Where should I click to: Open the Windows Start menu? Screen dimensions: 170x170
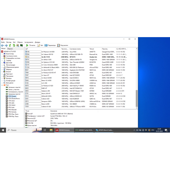point(3,130)
